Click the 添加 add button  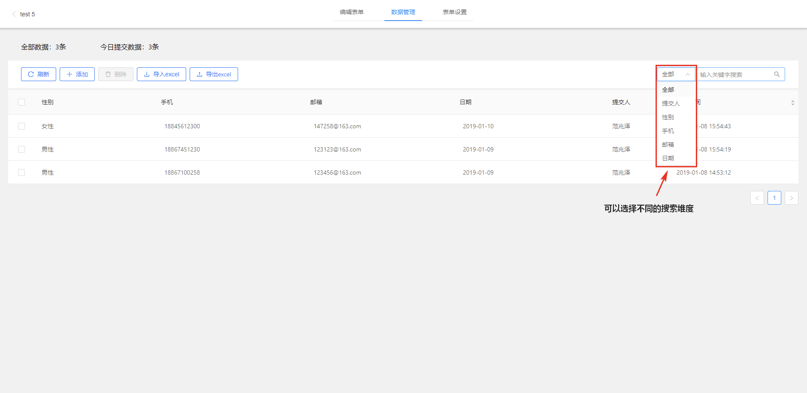click(77, 74)
